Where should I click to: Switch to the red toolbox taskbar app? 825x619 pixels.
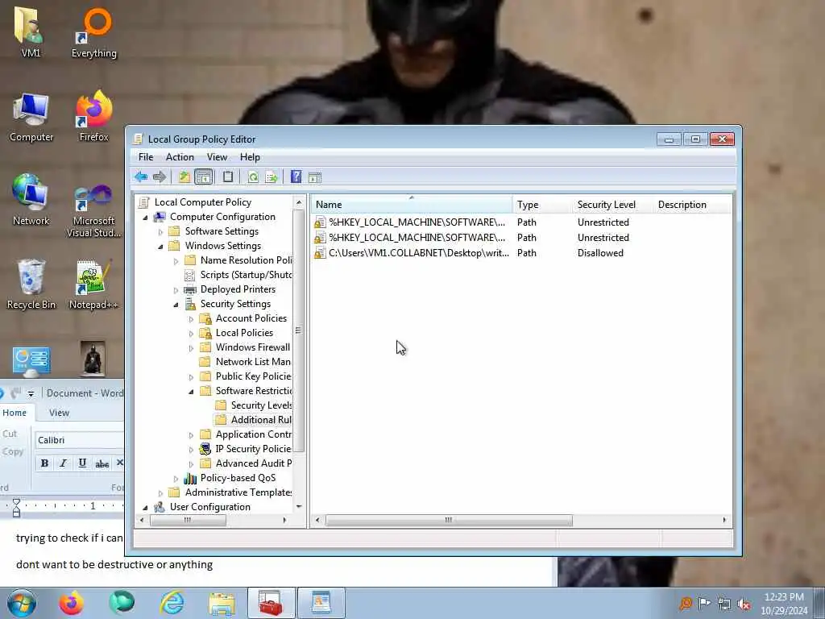click(x=272, y=603)
